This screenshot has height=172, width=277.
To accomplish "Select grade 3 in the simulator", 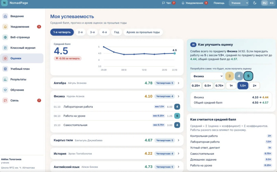I will coord(230,76).
